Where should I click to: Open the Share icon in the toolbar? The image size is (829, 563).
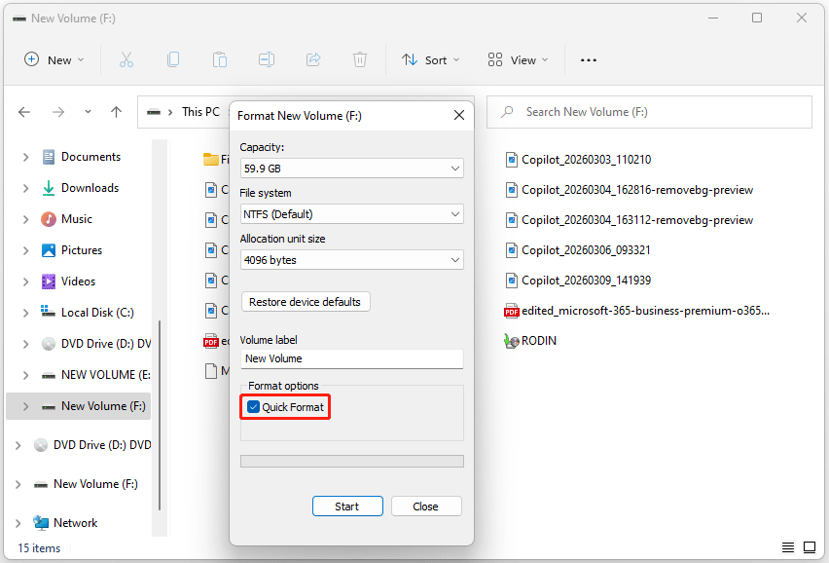[x=313, y=59]
